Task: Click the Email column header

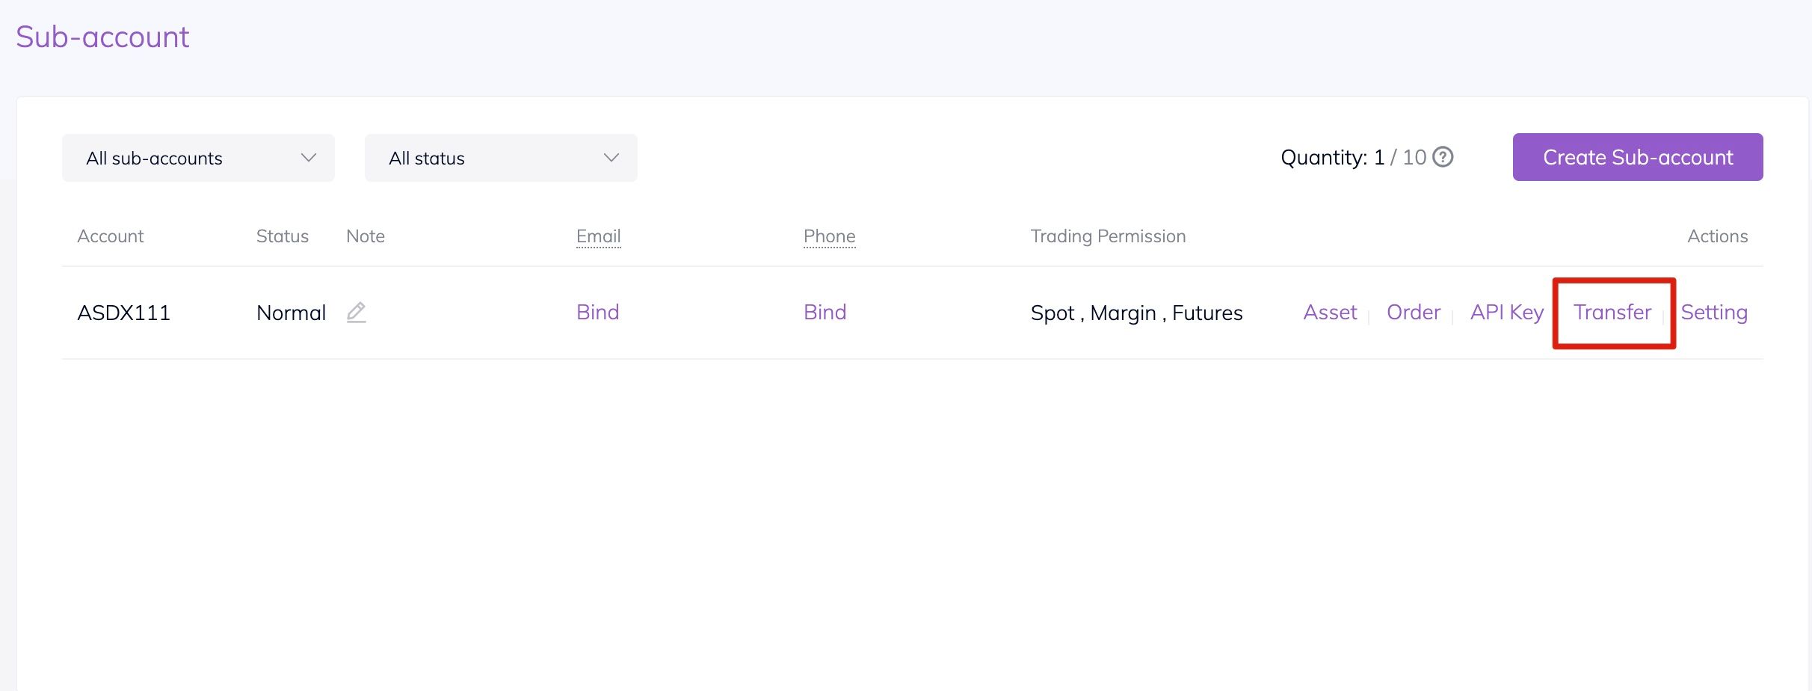Action: (598, 236)
